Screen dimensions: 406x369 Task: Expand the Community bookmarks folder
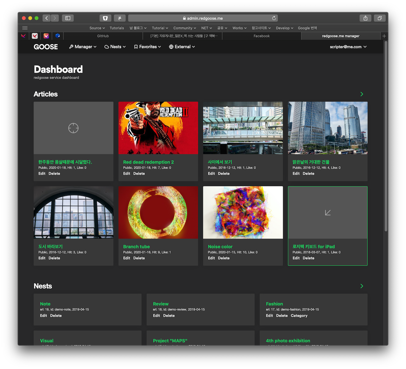[x=185, y=28]
